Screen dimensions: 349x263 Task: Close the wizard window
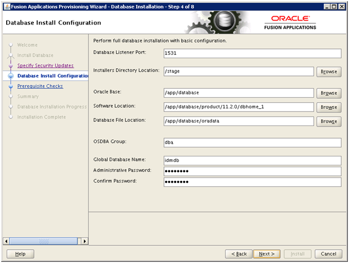pyautogui.click(x=341, y=7)
